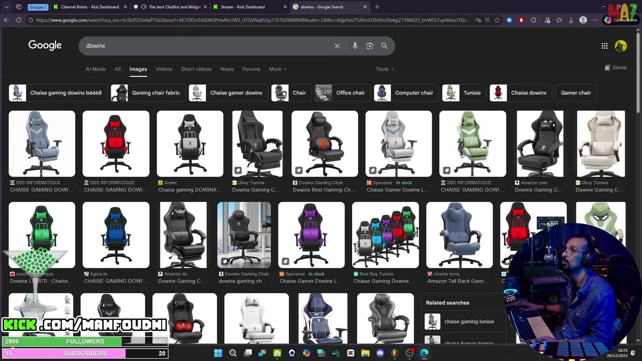Zoom the page with the magnifier plus icon
The image size is (642, 361).
point(488,20)
